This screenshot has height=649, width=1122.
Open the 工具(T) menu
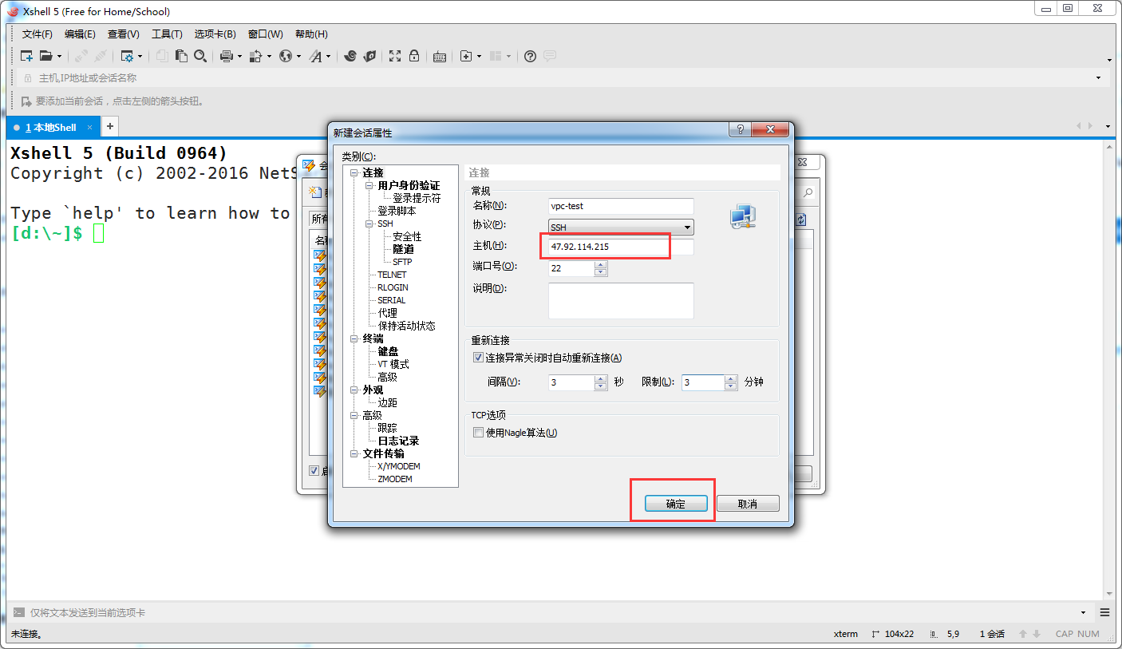(x=167, y=34)
